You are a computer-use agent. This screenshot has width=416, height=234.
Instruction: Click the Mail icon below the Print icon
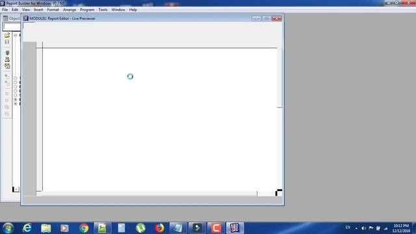[7, 66]
